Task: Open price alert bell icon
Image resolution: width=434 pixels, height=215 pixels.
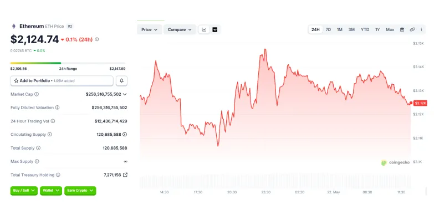Action: 121,81
